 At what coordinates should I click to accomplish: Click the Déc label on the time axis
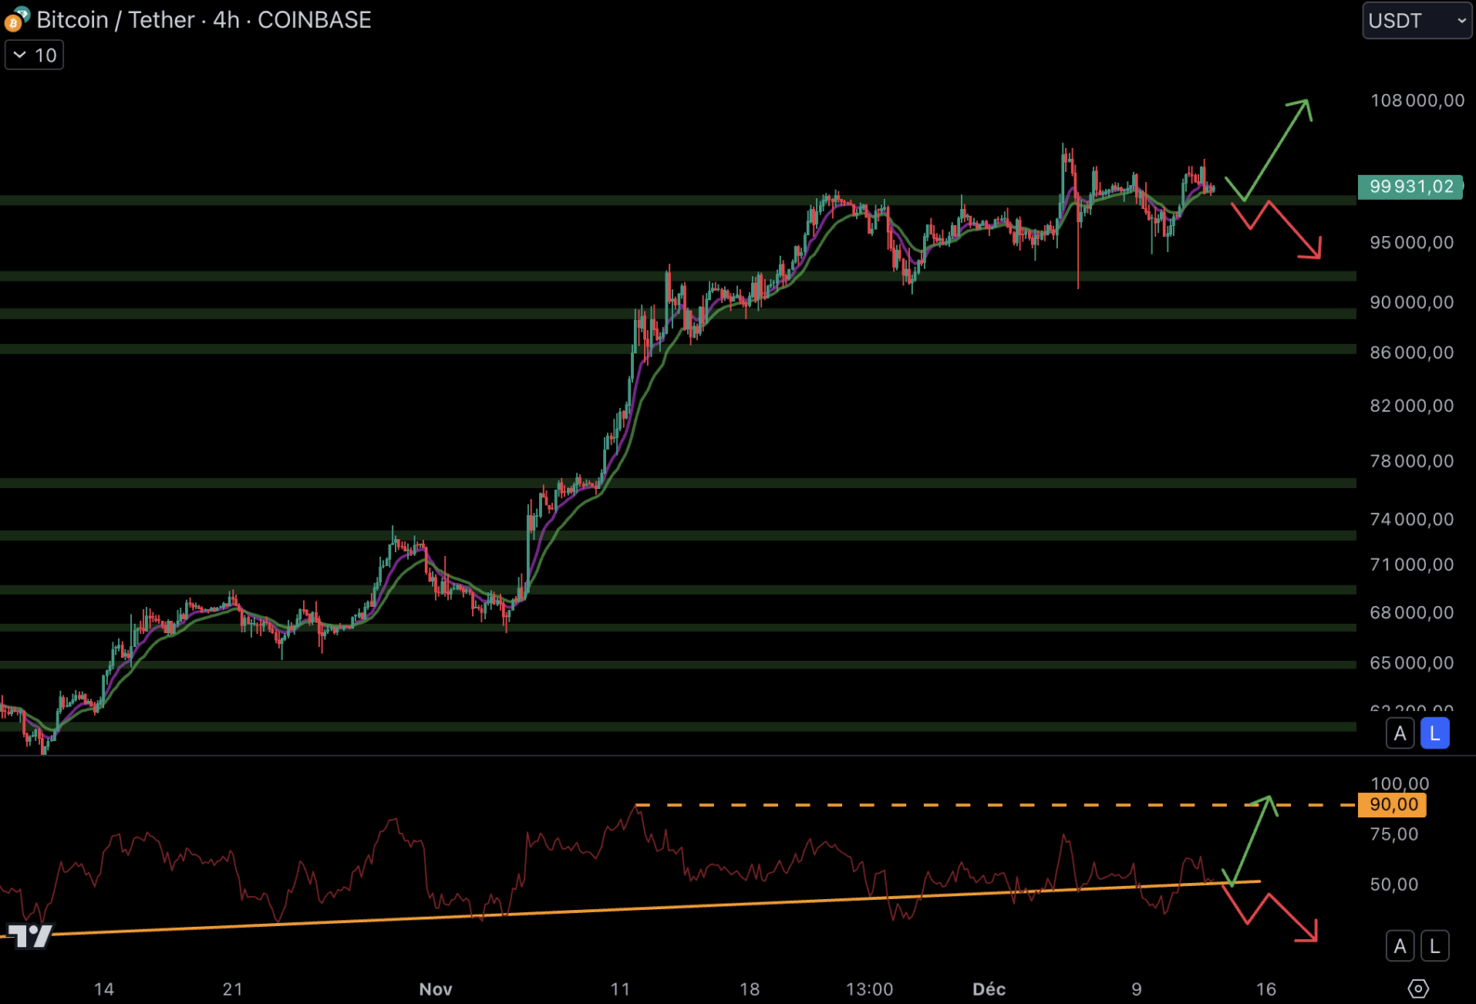[x=989, y=989]
